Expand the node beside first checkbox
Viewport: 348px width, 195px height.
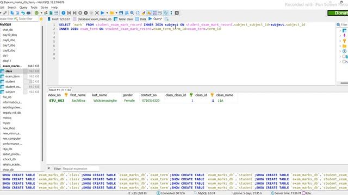(x=340, y=56)
